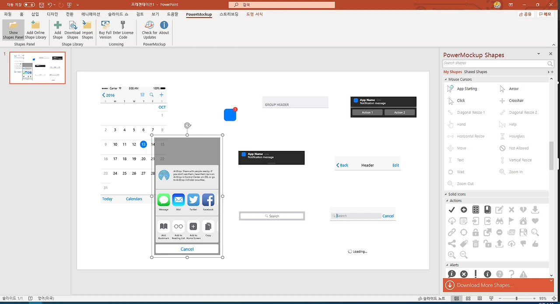Switch to the 디자인 tab
560x304 pixels.
pyautogui.click(x=52, y=14)
